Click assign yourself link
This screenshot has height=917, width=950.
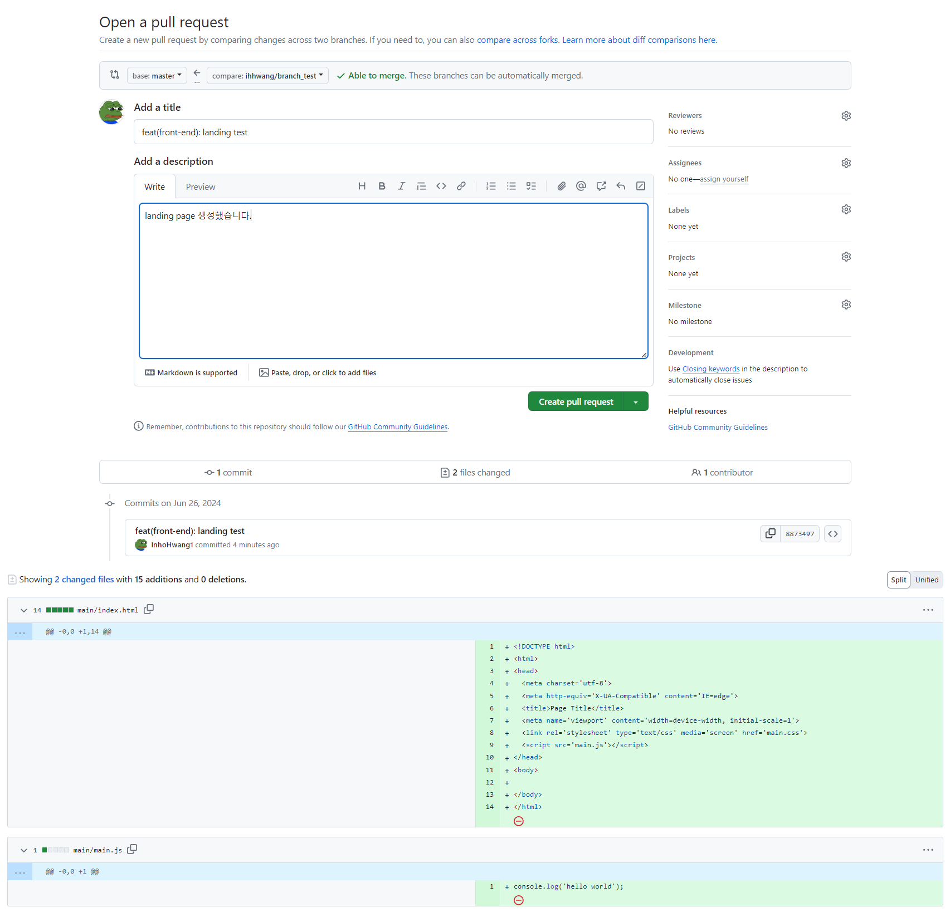point(724,179)
